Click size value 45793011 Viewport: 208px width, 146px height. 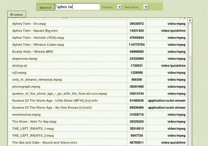pos(136,143)
